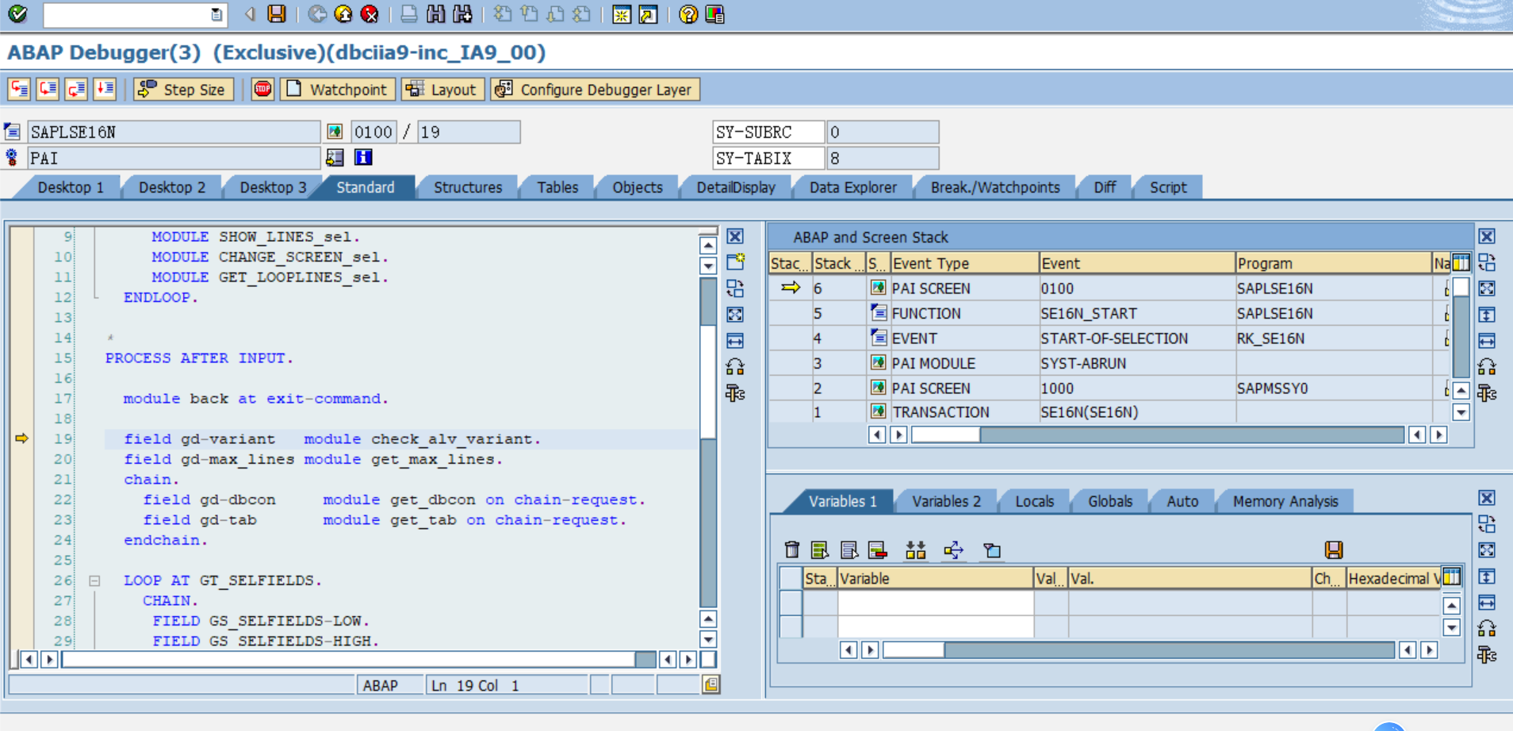
Task: Switch to the Break./Watchpoints tab
Action: (994, 187)
